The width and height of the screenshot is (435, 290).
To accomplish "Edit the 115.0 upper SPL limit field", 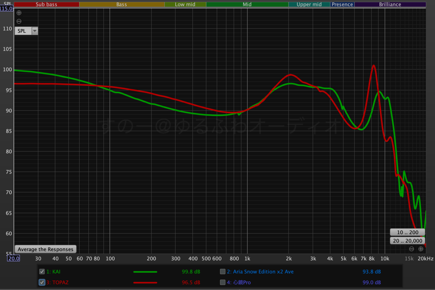I will click(6, 8).
